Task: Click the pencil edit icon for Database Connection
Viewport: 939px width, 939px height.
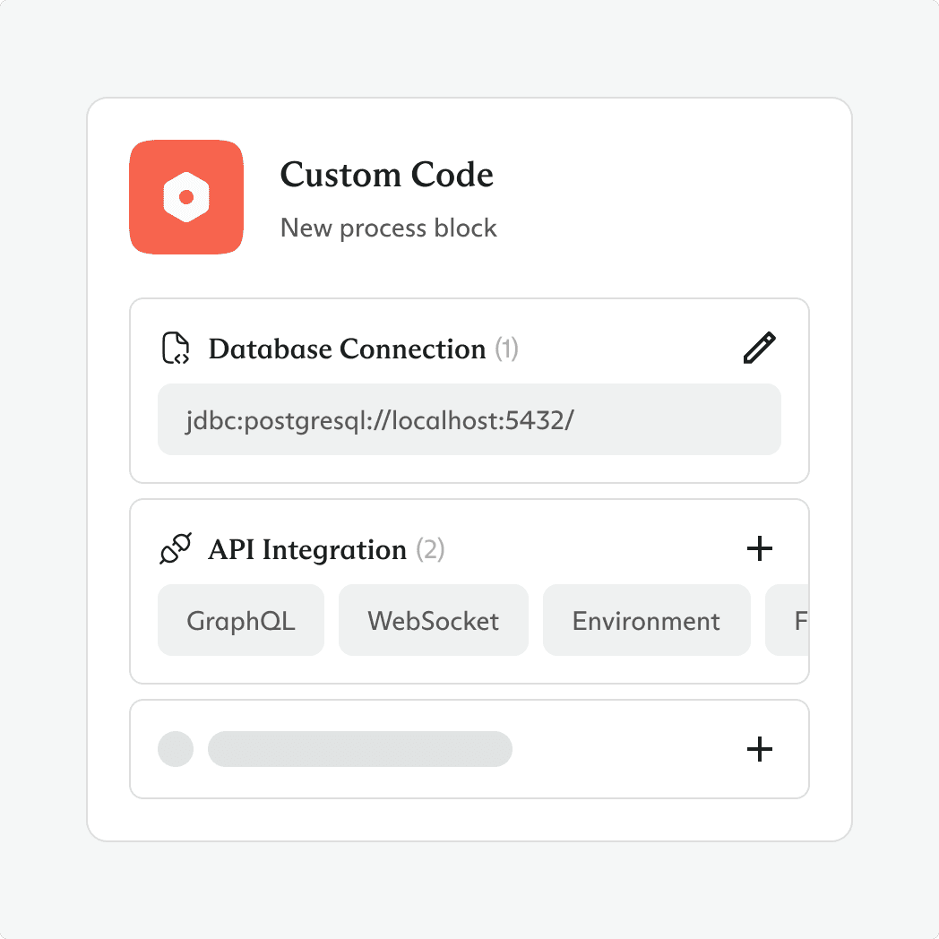Action: click(760, 349)
